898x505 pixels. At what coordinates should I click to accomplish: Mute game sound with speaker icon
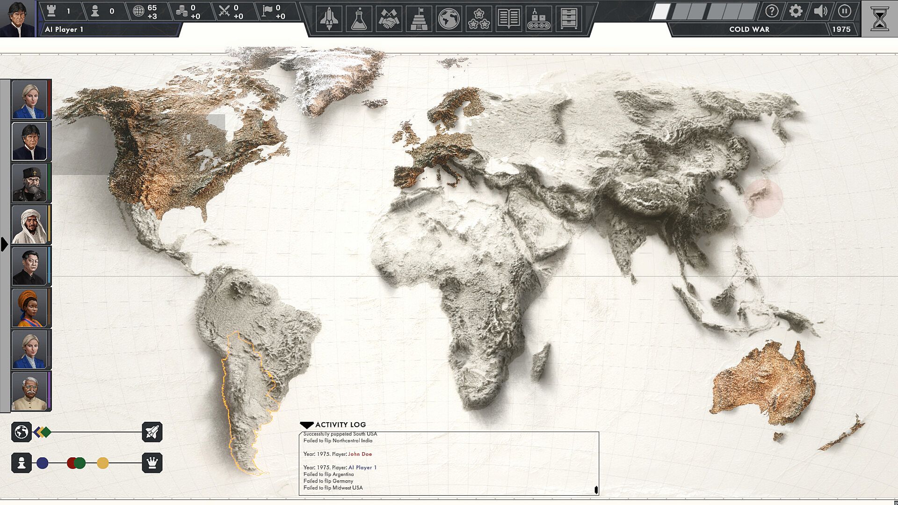point(820,11)
